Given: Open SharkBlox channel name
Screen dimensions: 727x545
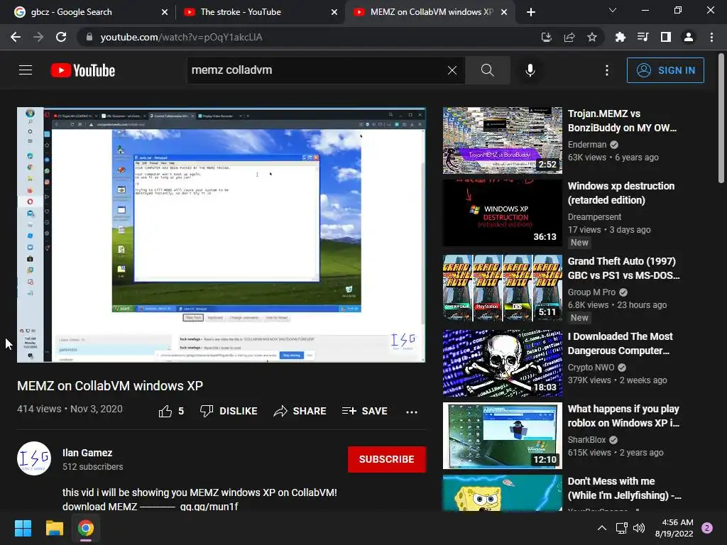Looking at the screenshot, I should pos(587,440).
